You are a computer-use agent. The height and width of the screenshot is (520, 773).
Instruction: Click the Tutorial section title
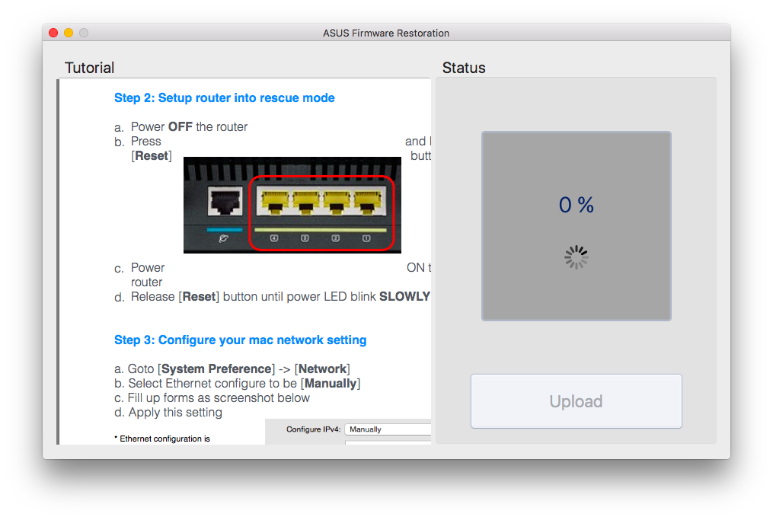(x=89, y=68)
